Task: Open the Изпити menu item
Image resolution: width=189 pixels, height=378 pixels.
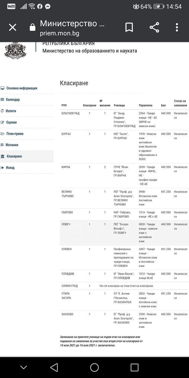Action: (x=11, y=111)
